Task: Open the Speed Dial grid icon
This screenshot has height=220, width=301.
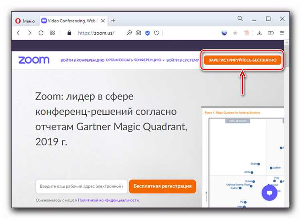Action: tap(52, 33)
